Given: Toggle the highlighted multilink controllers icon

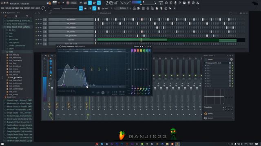Looking at the screenshot, I should point(94,8).
